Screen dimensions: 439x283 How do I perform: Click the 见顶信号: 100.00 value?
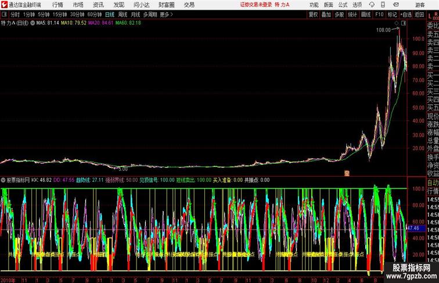(157, 180)
